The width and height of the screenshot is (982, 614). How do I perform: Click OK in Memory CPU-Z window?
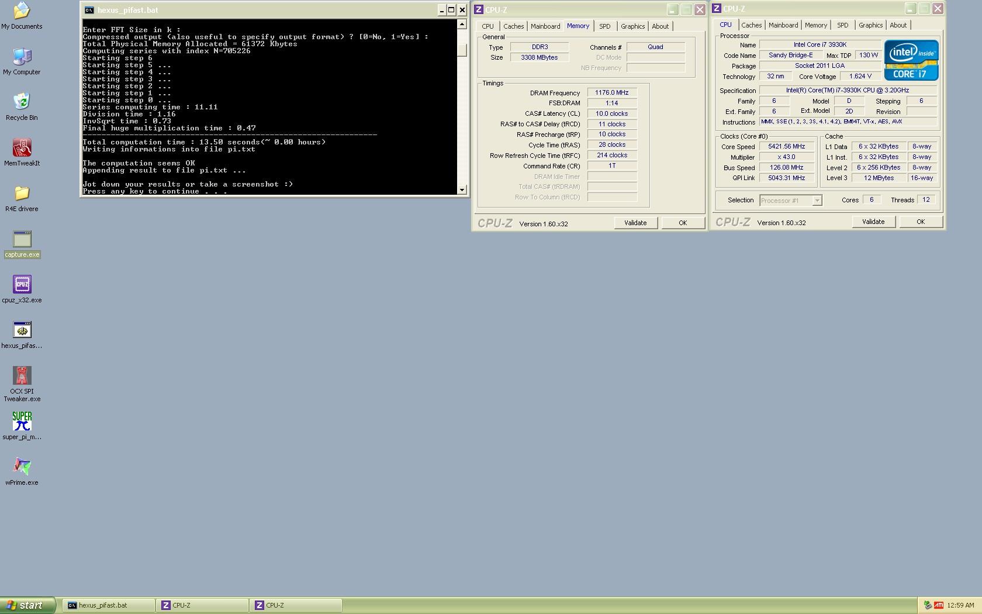click(x=683, y=223)
